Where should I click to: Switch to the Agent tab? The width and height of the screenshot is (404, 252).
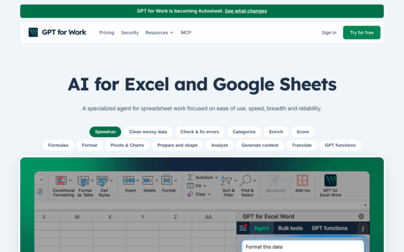click(x=261, y=228)
